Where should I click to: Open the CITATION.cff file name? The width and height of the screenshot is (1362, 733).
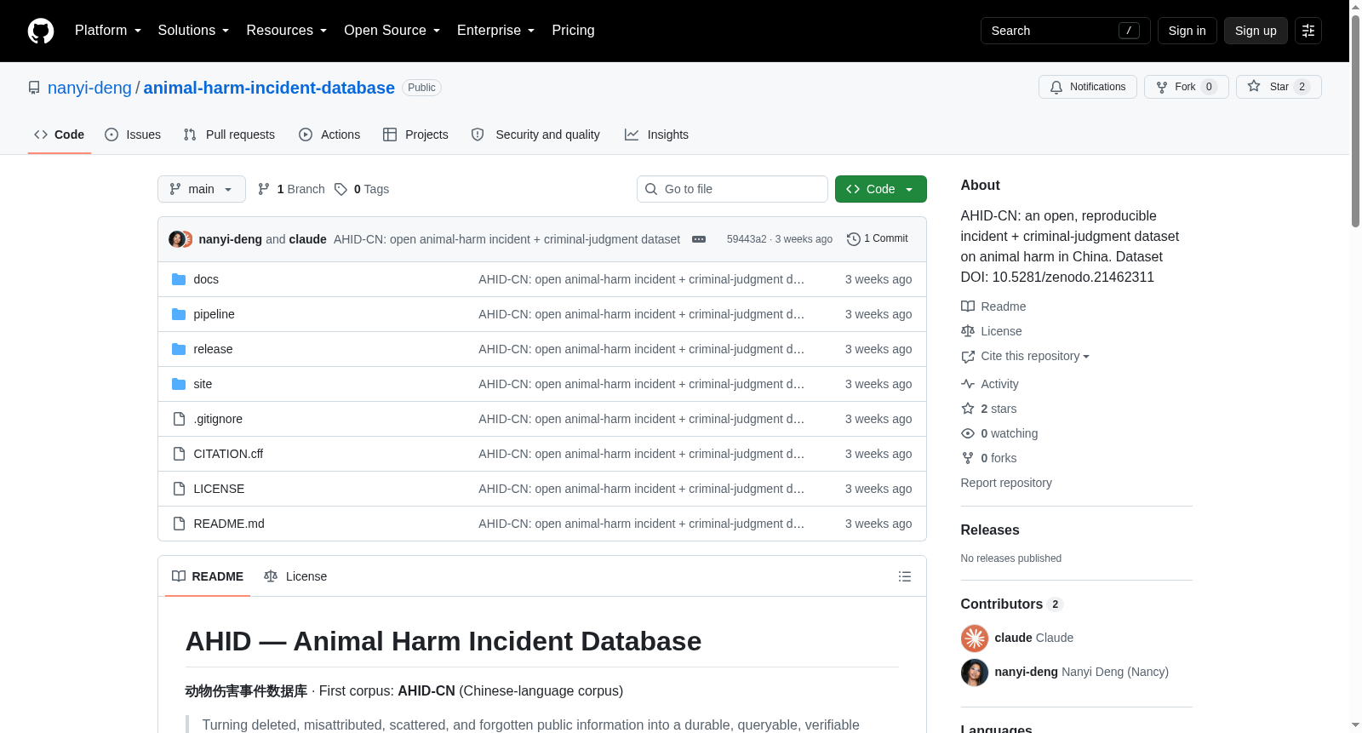228,454
